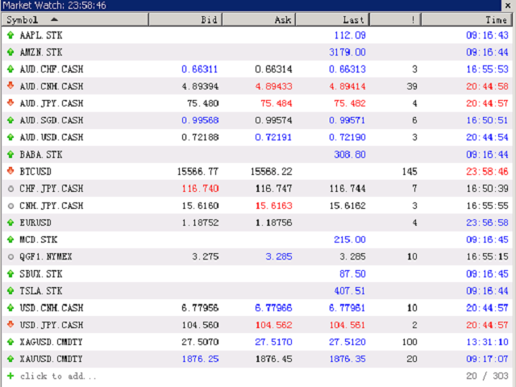Sort by the Symbol column header
516x387 pixels.
75,19
